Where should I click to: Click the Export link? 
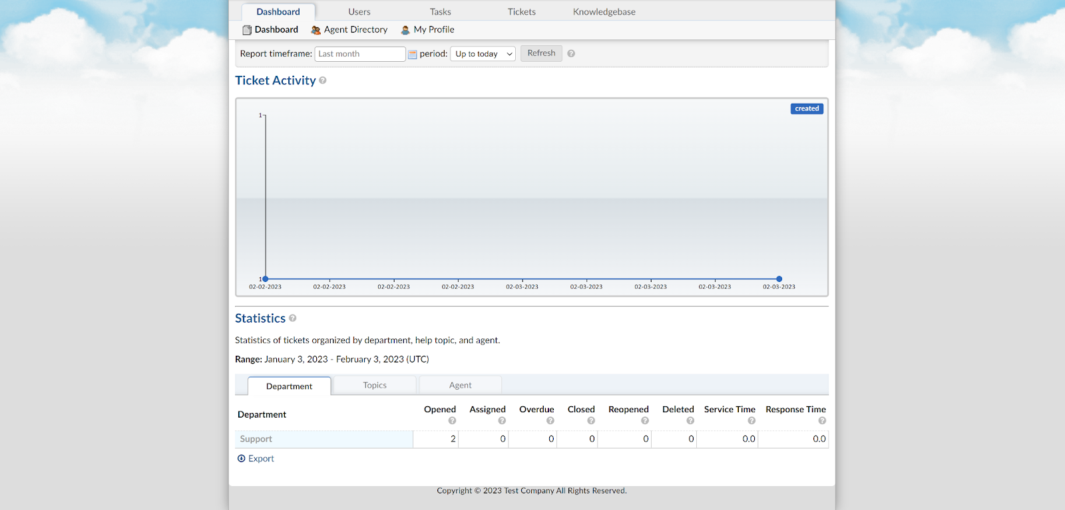click(260, 459)
